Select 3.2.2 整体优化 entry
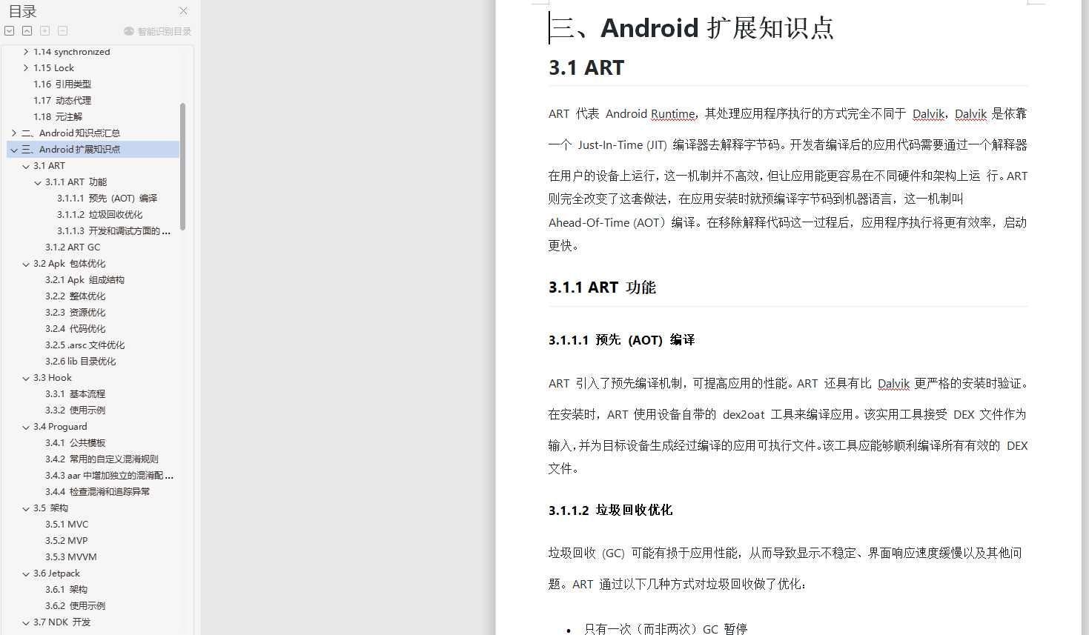The width and height of the screenshot is (1089, 635). click(76, 296)
